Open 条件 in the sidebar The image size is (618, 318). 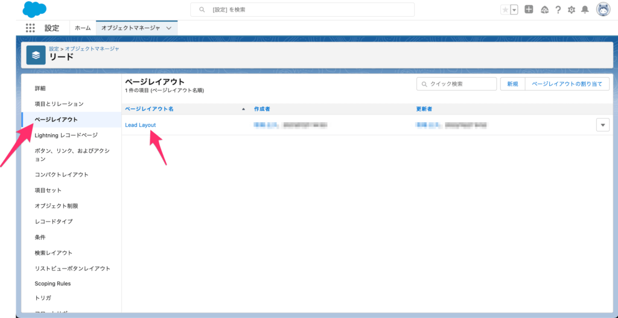pos(40,237)
